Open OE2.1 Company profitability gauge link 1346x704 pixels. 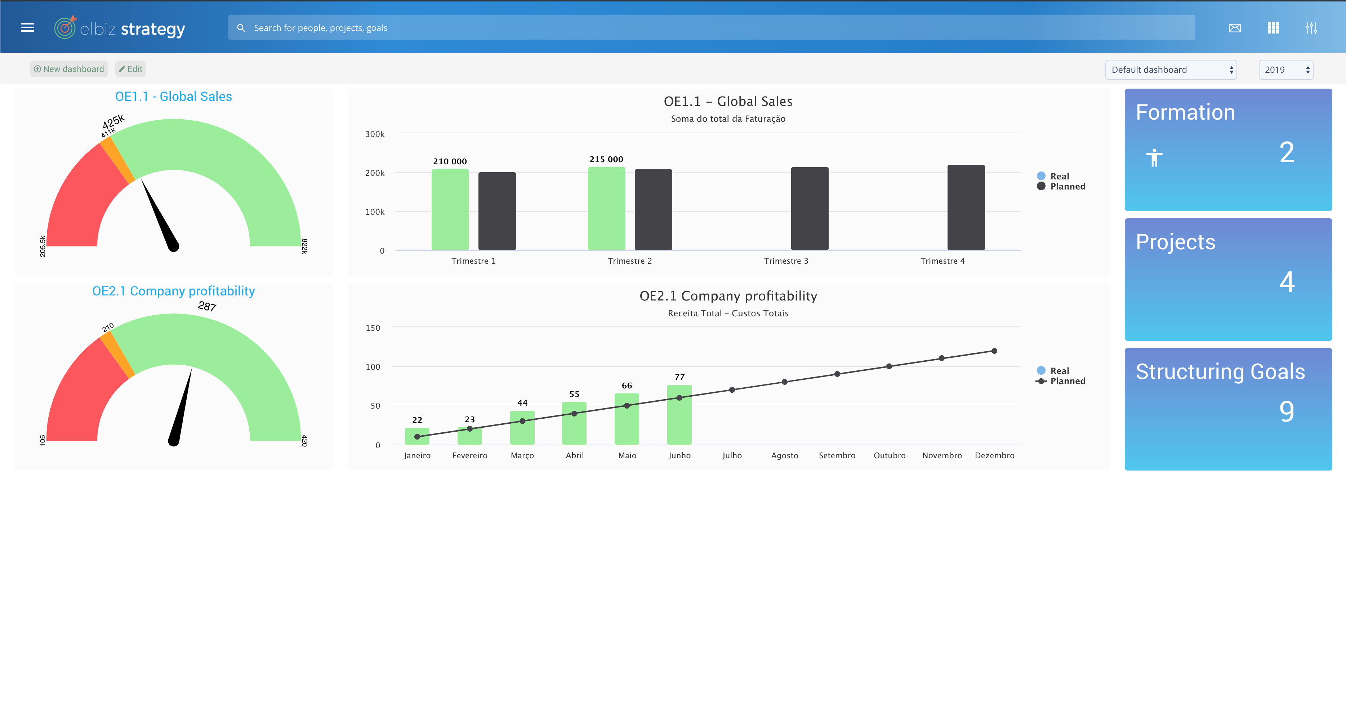(x=174, y=291)
